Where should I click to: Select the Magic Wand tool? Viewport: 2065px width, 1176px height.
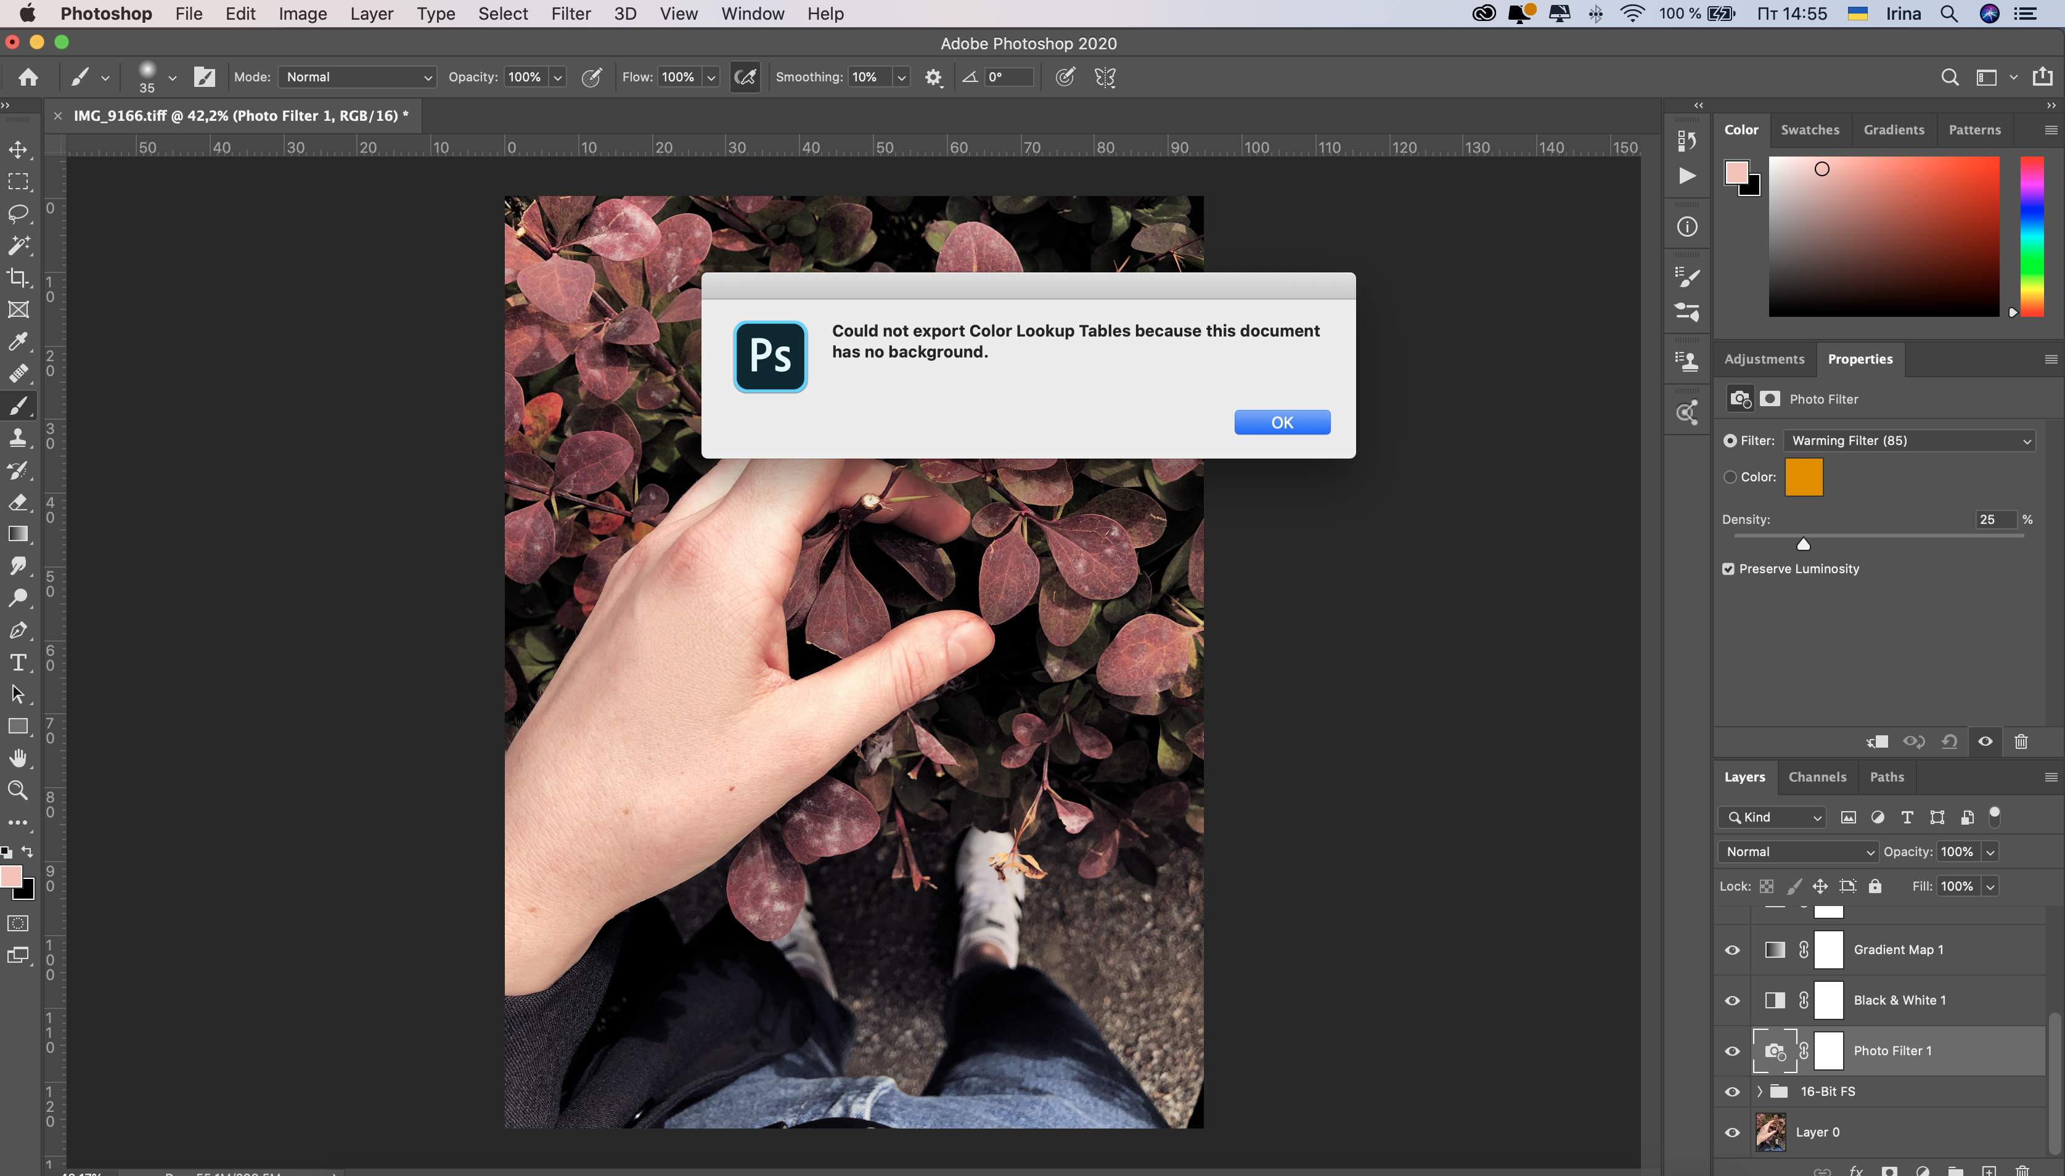[18, 245]
